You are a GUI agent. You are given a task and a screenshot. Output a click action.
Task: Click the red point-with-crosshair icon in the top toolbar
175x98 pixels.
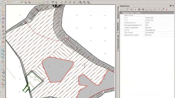30,2
